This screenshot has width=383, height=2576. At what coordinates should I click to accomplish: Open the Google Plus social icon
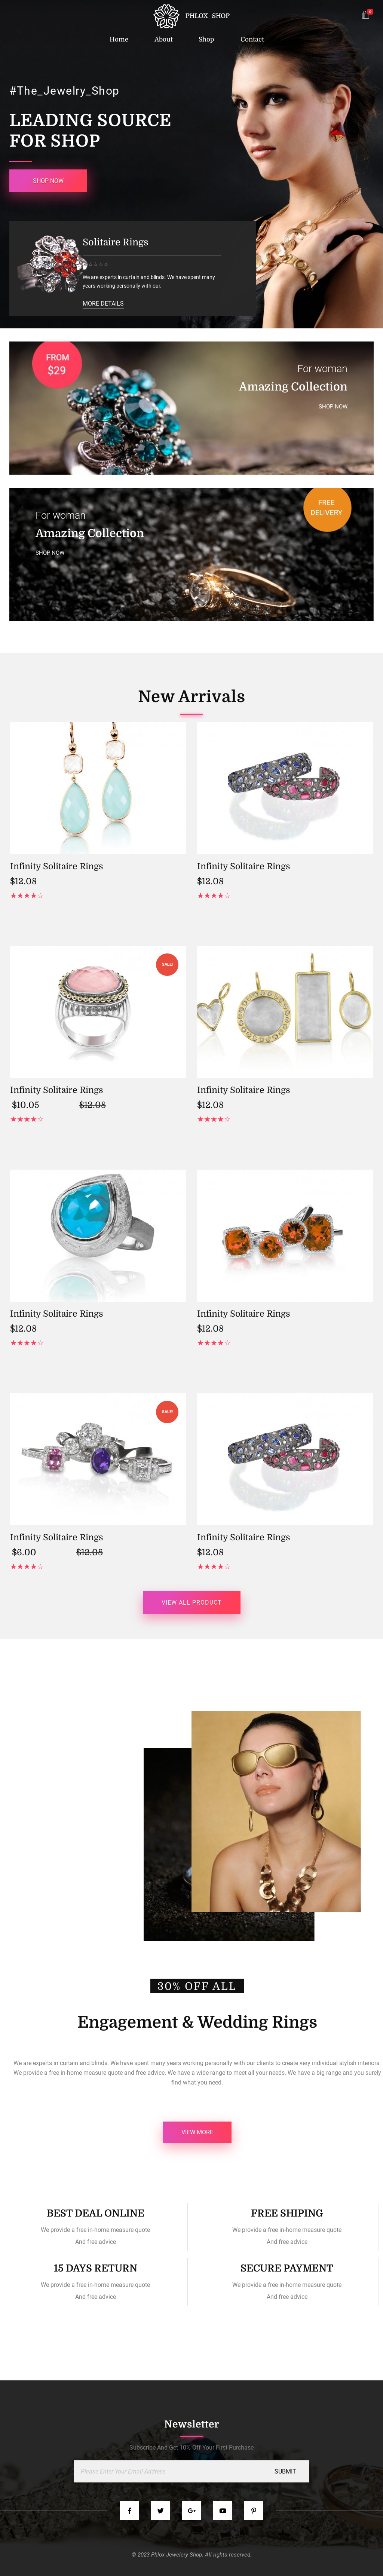pos(191,2510)
